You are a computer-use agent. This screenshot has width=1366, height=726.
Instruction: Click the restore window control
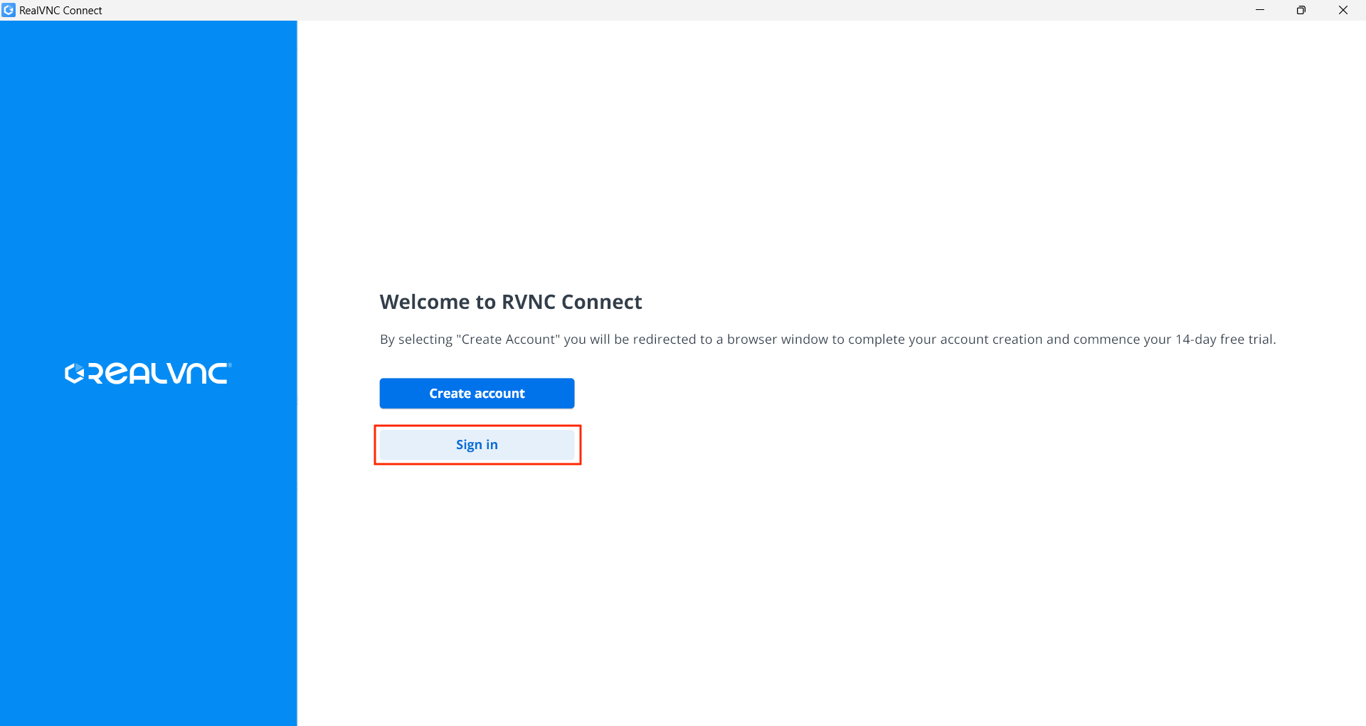(1301, 10)
